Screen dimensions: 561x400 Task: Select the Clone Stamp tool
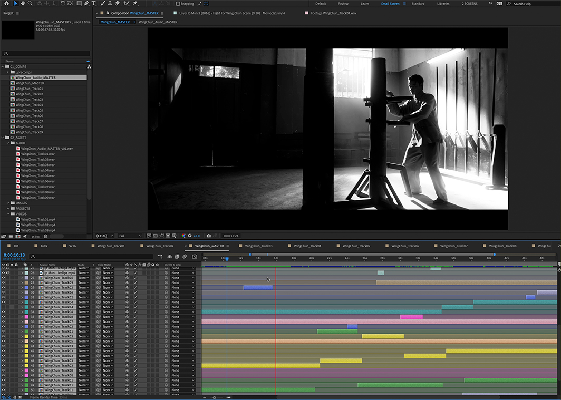tap(110, 3)
